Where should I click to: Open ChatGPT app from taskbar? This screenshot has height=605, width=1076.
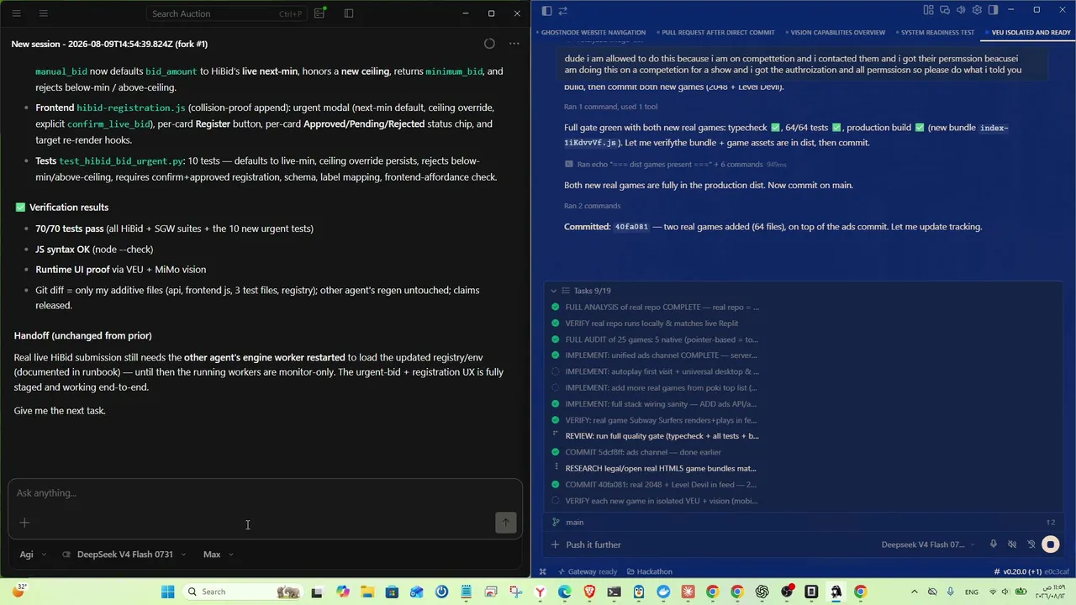762,592
